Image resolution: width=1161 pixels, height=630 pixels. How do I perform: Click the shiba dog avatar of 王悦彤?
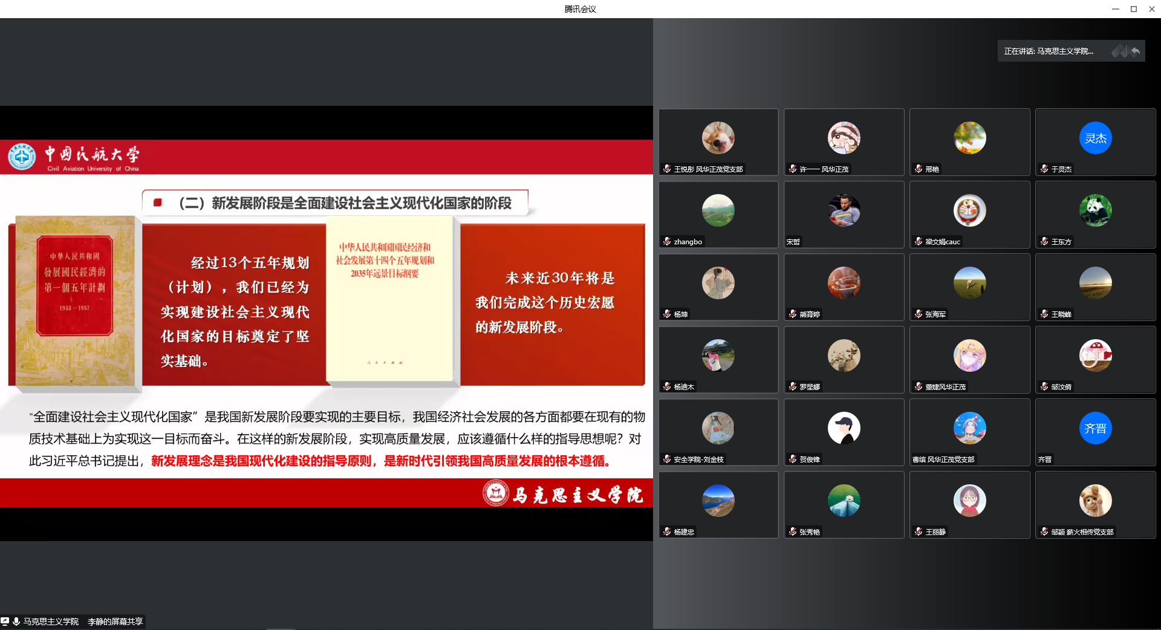tap(718, 138)
